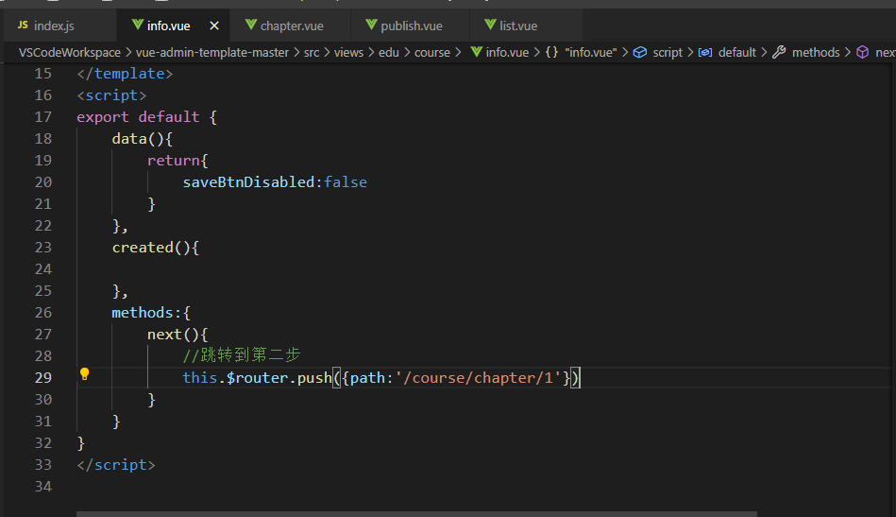Click the variable icon before default breadcrumb
This screenshot has width=896, height=517.
pyautogui.click(x=705, y=53)
